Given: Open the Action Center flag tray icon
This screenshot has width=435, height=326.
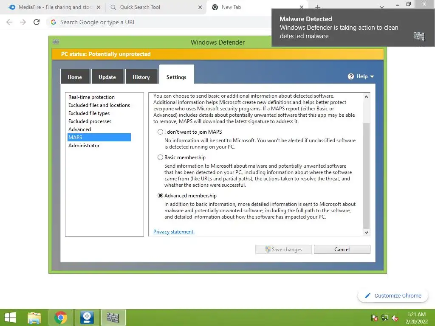Looking at the screenshot, I should (x=375, y=318).
